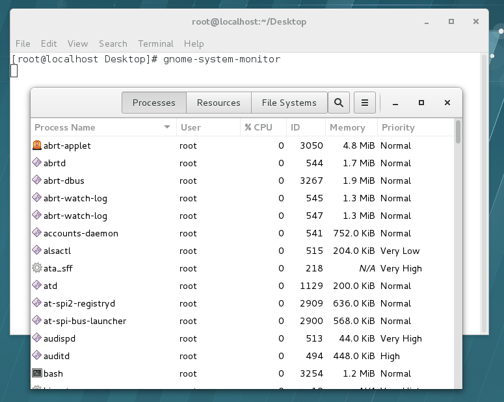This screenshot has height=402, width=504.
Task: Sort by Process Name column header
Action: tap(103, 127)
